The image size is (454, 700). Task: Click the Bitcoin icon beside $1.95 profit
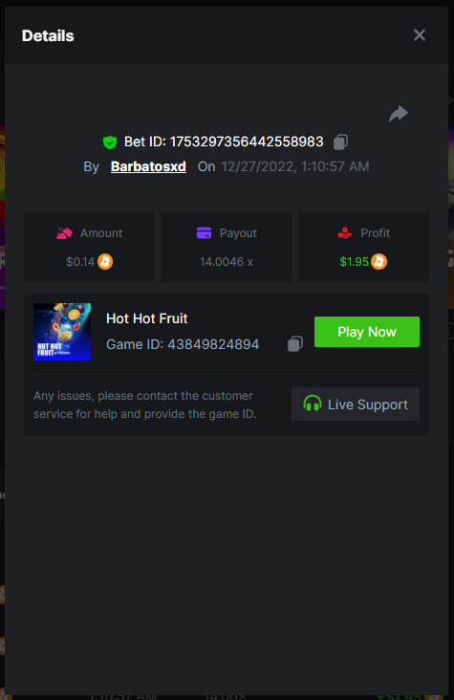pyautogui.click(x=379, y=261)
